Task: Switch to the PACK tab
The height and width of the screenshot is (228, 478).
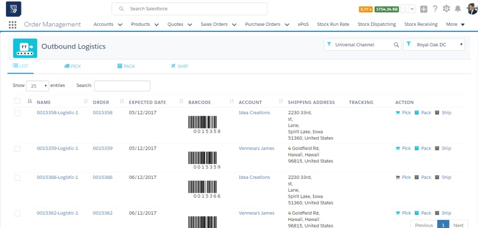Action: [126, 66]
